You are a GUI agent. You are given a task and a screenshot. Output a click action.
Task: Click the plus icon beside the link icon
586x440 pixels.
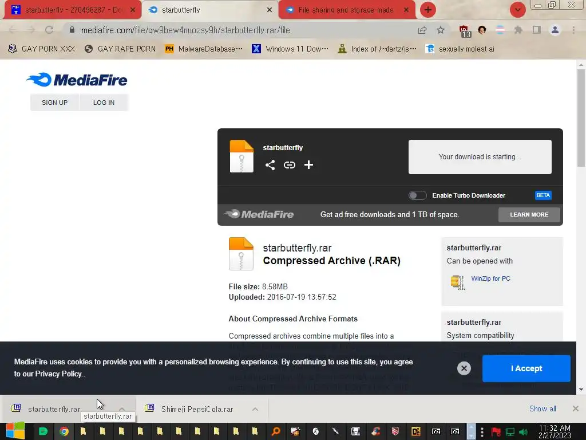pyautogui.click(x=308, y=165)
